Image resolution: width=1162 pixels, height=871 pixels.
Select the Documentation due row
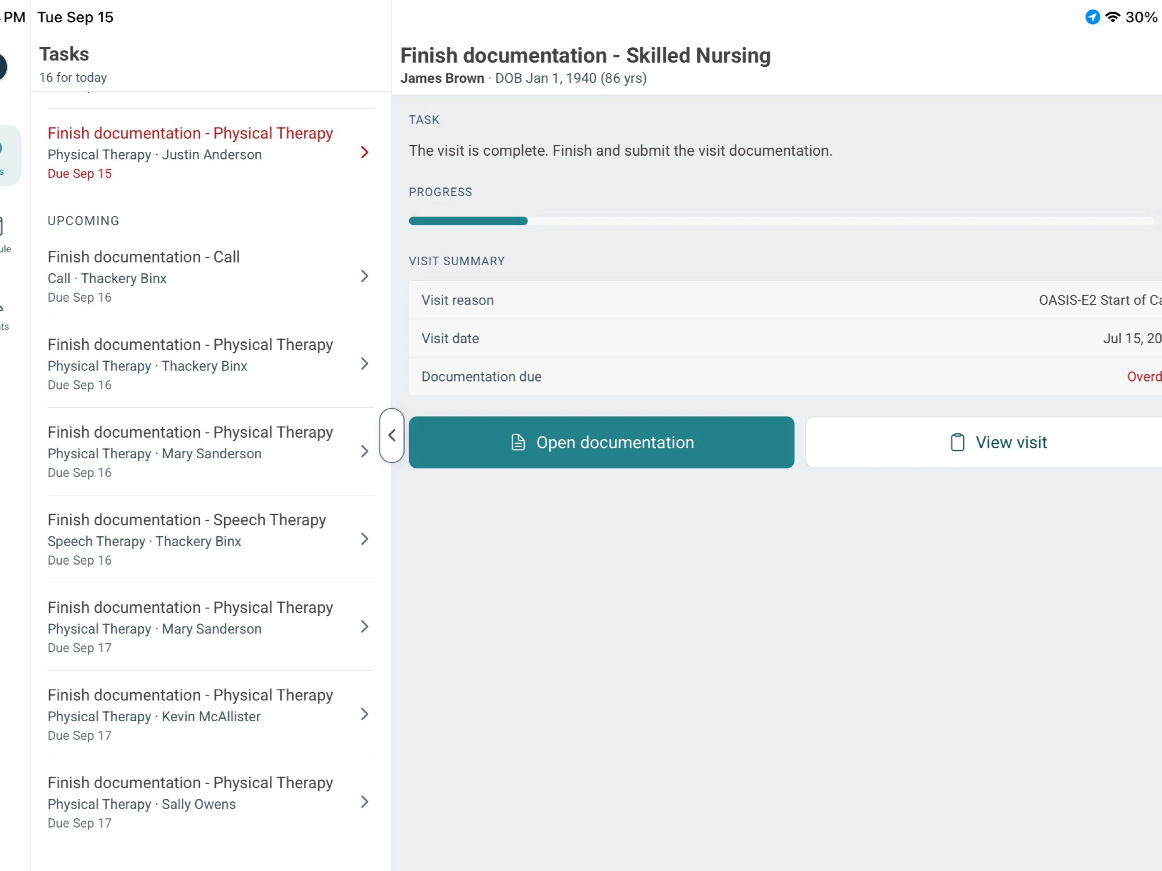(x=785, y=376)
